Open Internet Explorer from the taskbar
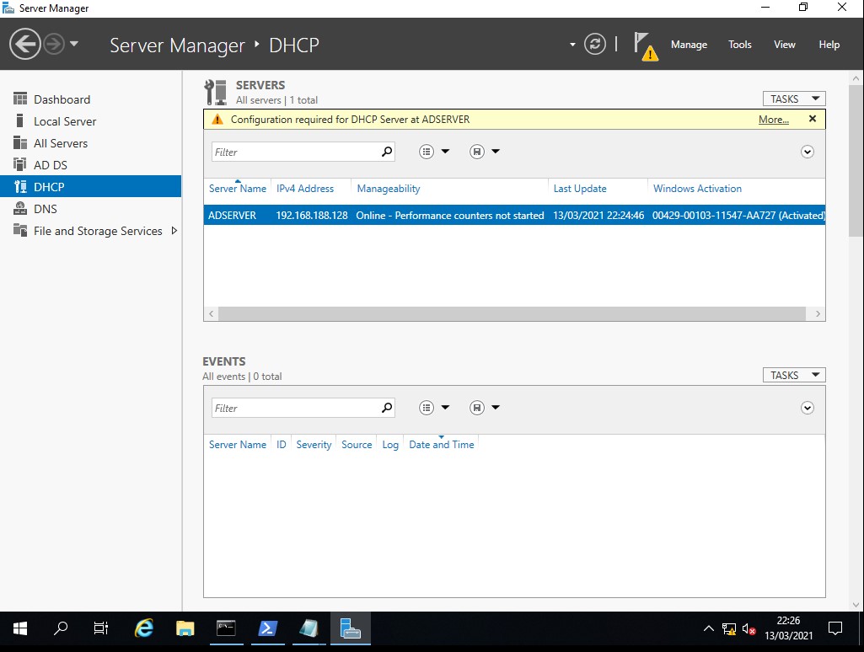This screenshot has height=652, width=864. [145, 628]
